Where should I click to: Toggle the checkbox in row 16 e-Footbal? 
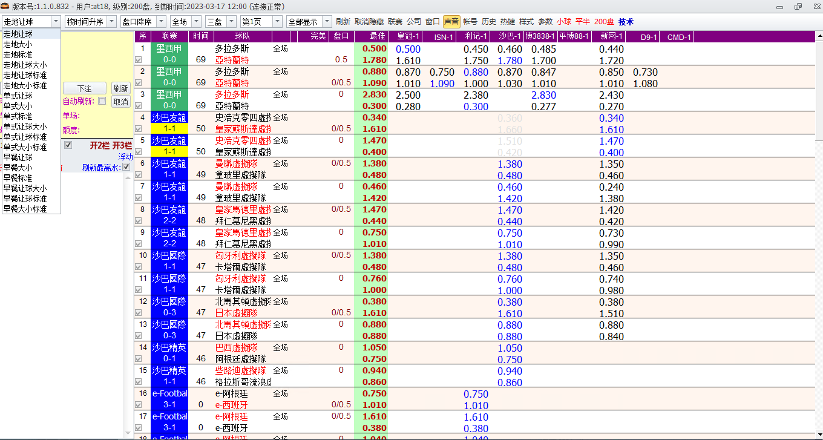point(139,405)
